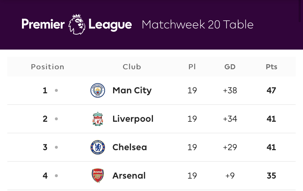This screenshot has height=191, width=303.
Task: Click position-change dot beside Arsenal rank
Action: point(56,176)
